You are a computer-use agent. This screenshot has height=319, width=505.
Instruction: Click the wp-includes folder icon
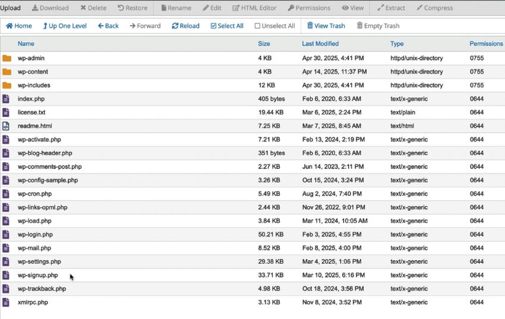coord(7,86)
